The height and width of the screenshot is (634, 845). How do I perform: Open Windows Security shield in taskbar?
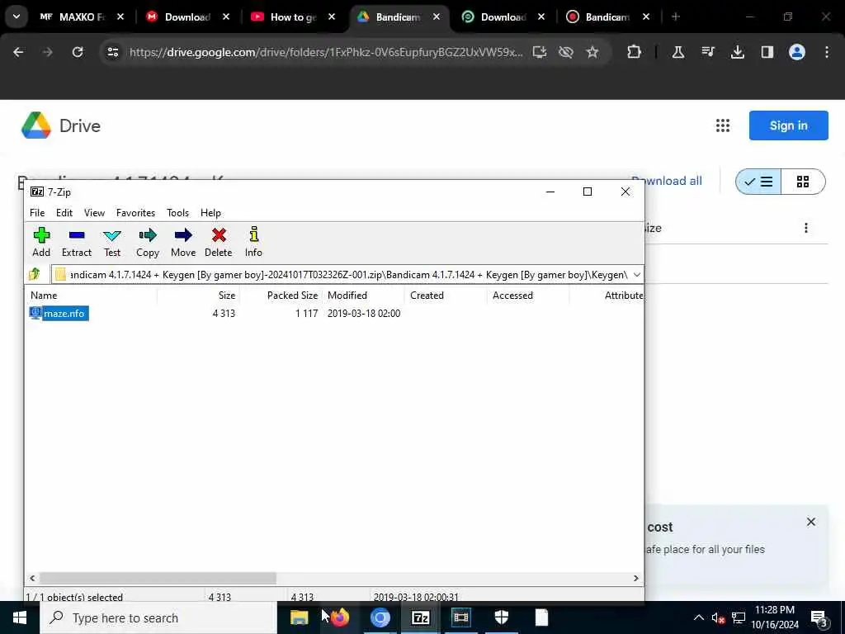tap(501, 617)
